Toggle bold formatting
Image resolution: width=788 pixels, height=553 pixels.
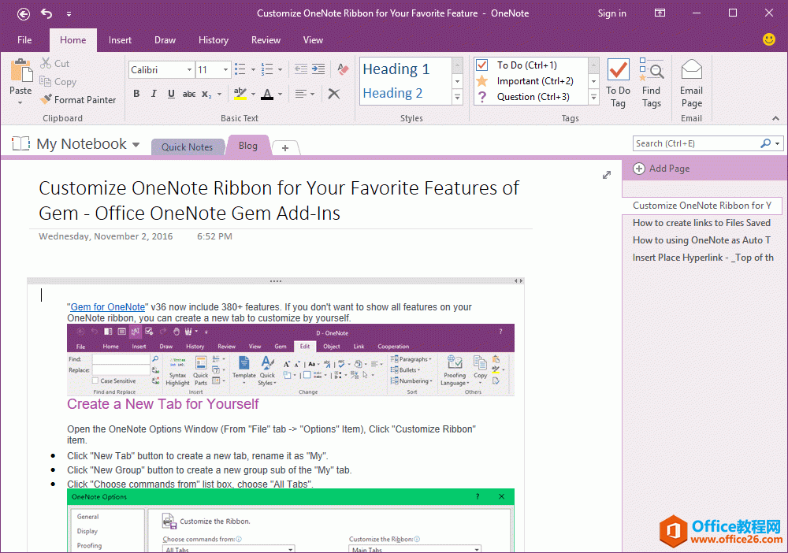coord(136,94)
